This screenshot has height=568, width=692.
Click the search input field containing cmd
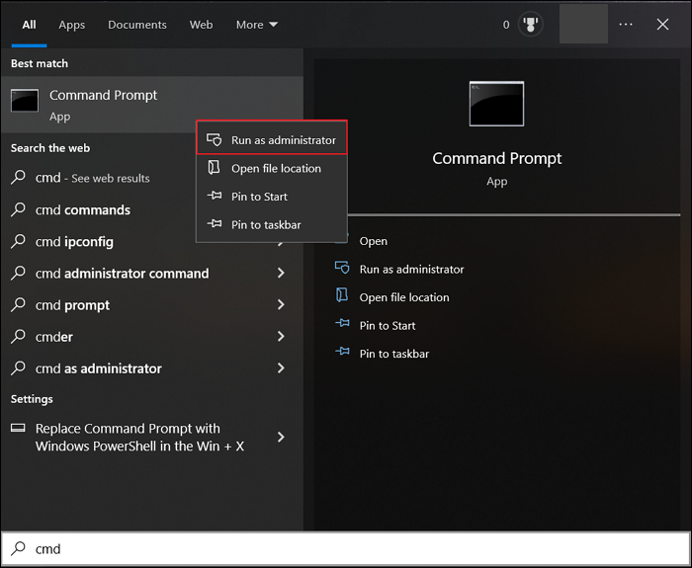click(346, 548)
